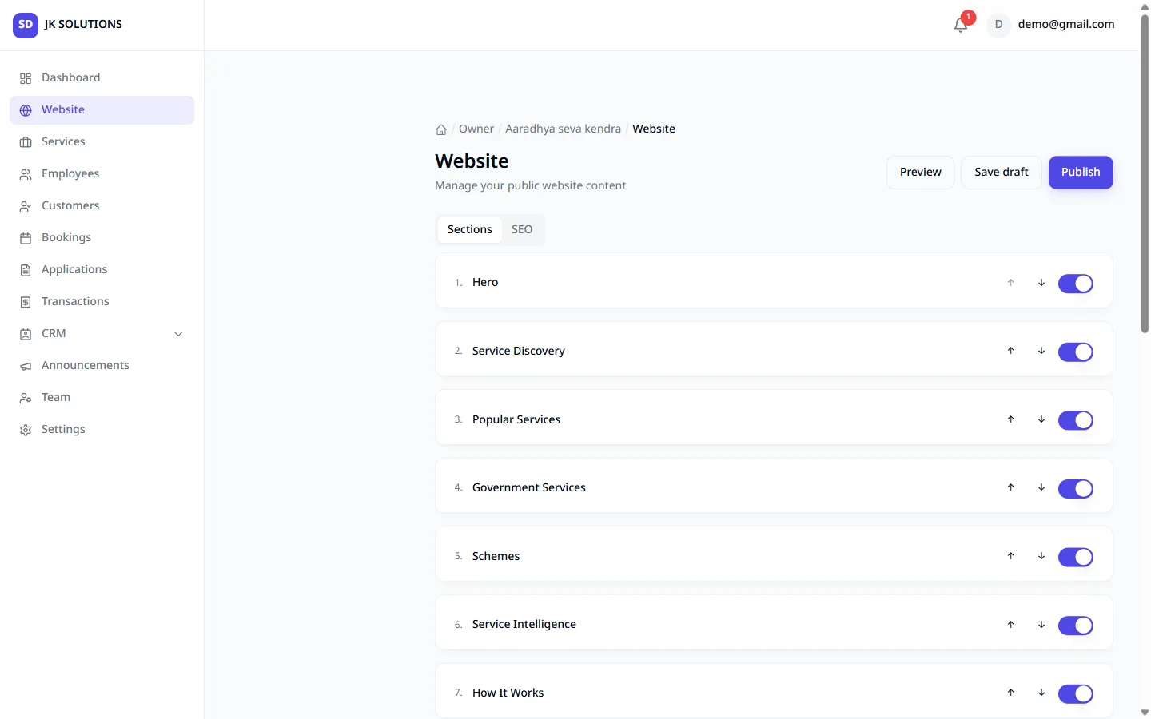Toggle the Service Intelligence section

[x=1076, y=626]
